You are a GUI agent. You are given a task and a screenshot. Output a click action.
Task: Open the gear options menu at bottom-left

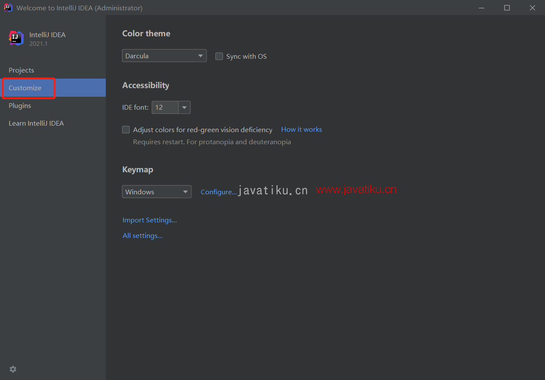click(x=13, y=369)
